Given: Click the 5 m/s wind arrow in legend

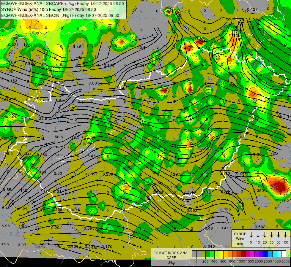Looking at the screenshot, I should 251,234.
